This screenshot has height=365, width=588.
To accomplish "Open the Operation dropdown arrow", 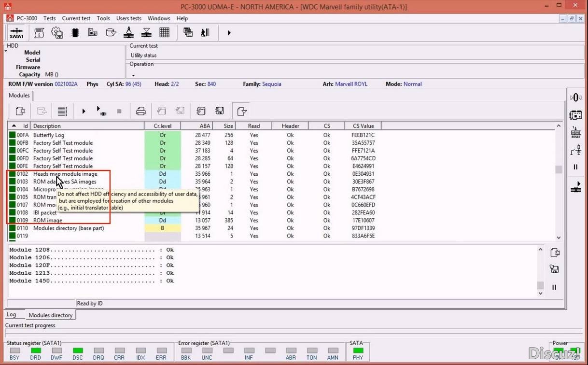I will point(133,75).
